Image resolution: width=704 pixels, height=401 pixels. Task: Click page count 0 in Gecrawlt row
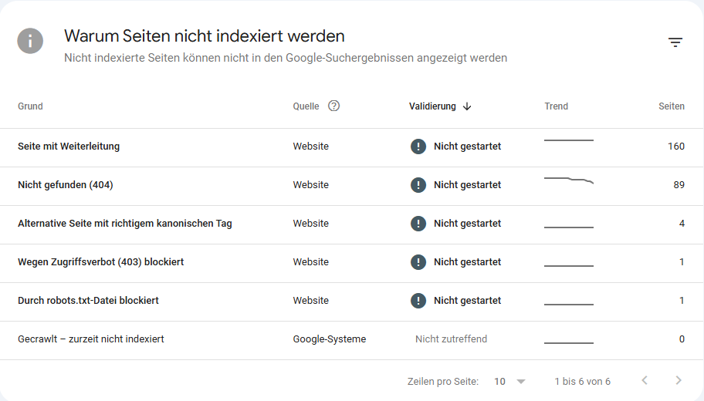point(682,339)
